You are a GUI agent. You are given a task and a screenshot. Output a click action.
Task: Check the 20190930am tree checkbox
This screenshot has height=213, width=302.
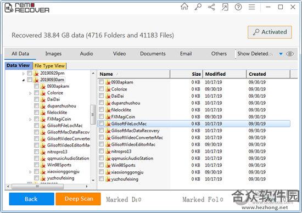(x=30, y=80)
